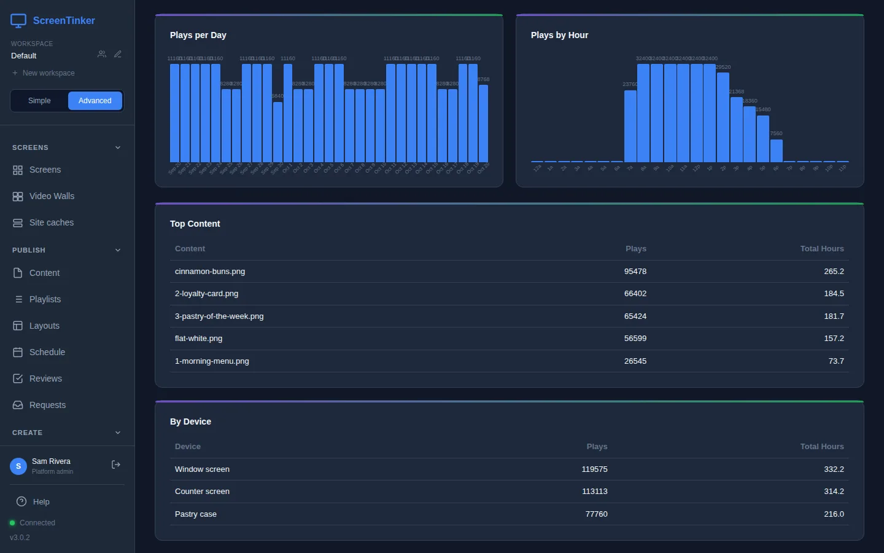This screenshot has height=553, width=884.
Task: Click the 314.2 total hours value
Action: tap(834, 492)
